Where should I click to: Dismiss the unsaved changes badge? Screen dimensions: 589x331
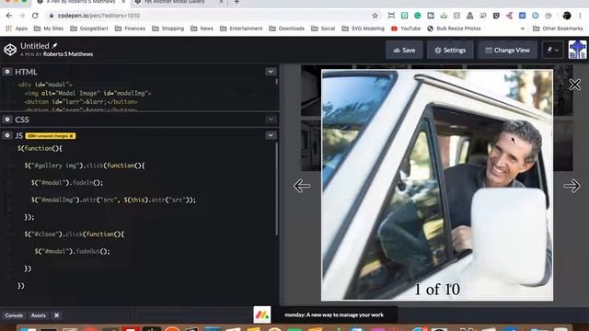tap(72, 136)
